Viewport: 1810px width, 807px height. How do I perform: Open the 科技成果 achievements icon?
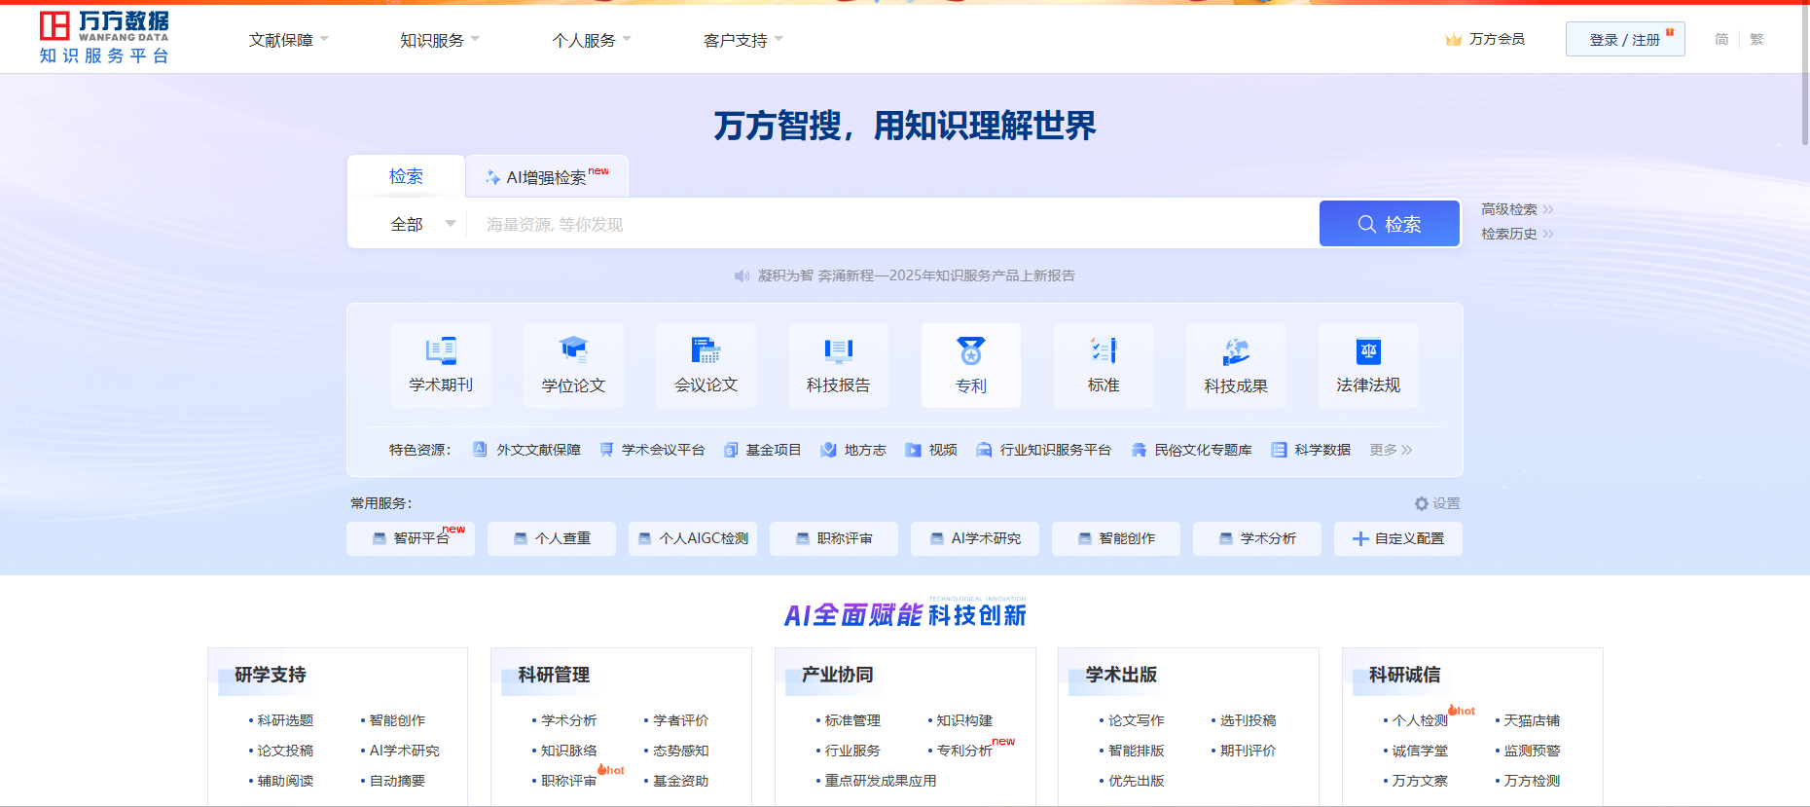[x=1236, y=351]
